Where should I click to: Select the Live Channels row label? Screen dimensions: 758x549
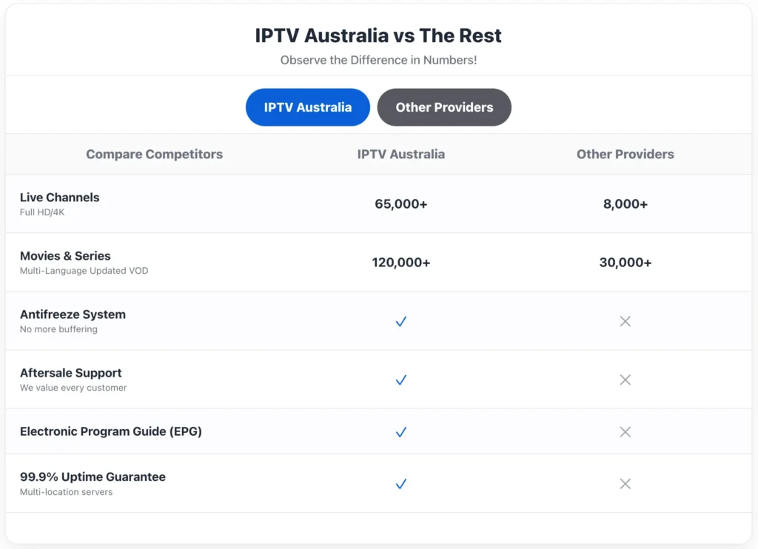59,198
